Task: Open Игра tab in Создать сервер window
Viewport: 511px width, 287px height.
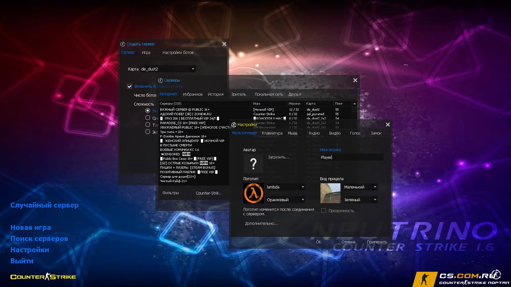Action: tap(146, 52)
